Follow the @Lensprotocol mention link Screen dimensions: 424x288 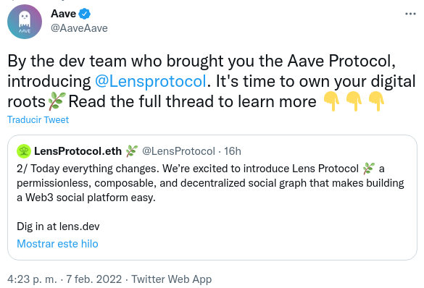(151, 81)
